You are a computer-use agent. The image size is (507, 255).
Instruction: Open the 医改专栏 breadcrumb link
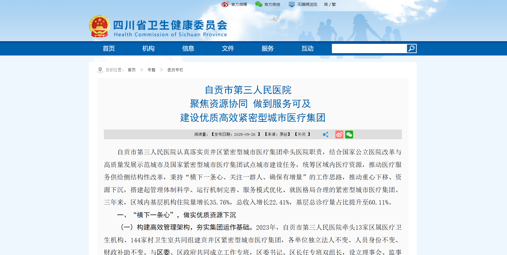[175, 70]
